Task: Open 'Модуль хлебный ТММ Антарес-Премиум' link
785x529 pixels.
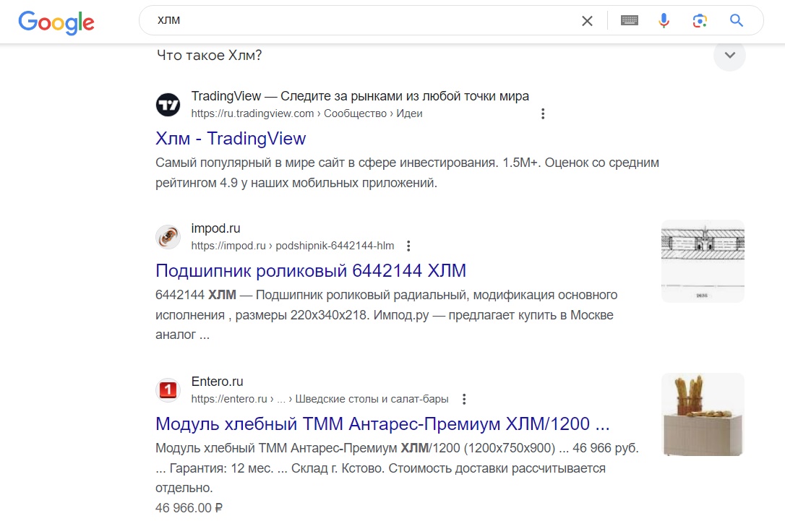Action: tap(382, 424)
